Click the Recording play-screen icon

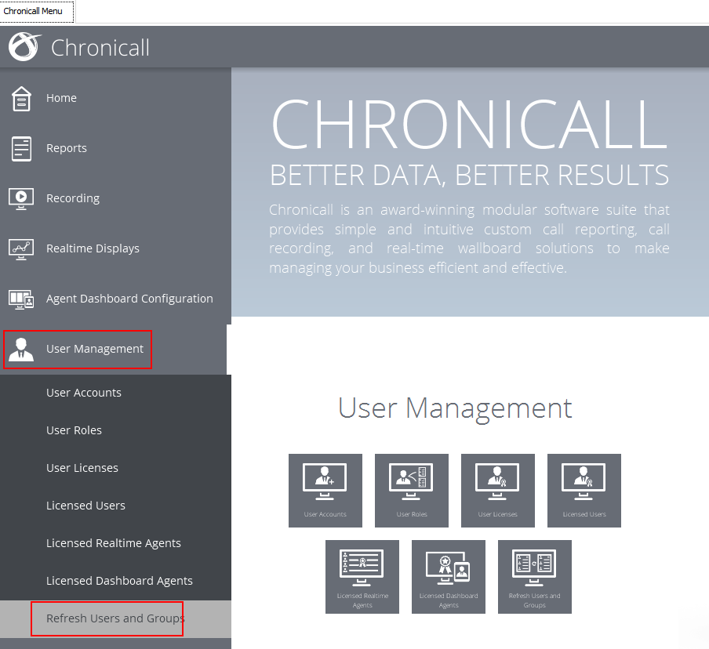point(21,199)
